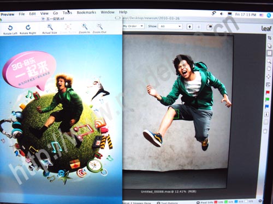Open the info icon in Leaf sidebar
The height and width of the screenshot is (204, 273).
[x=266, y=114]
